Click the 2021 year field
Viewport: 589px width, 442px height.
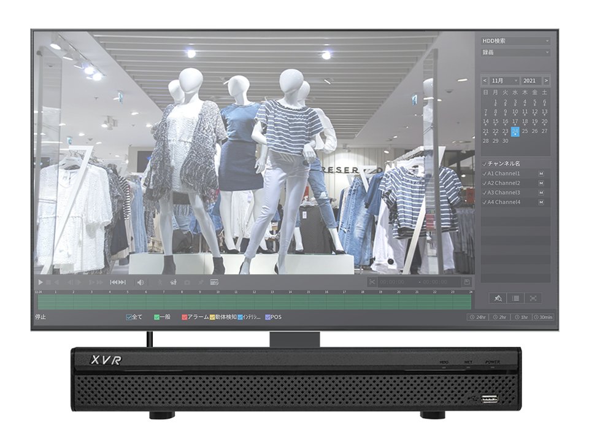[x=531, y=80]
